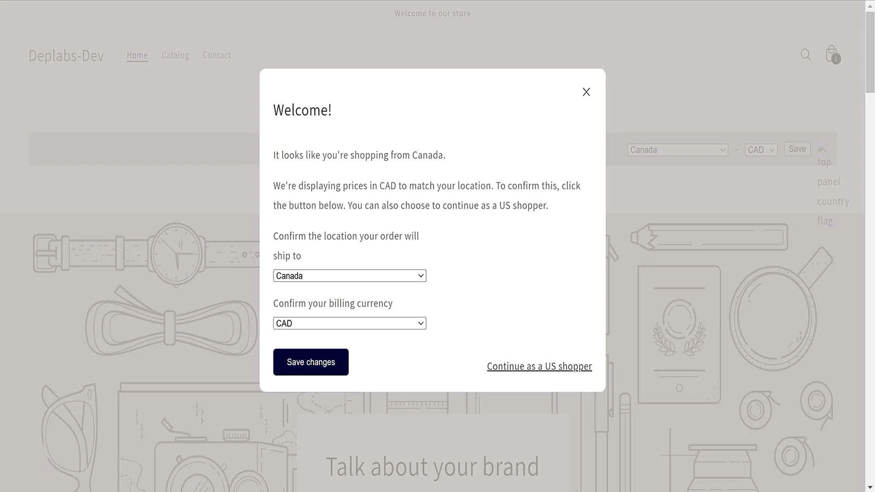Click the Save changes button
Screen dimensions: 875x492
coord(311,362)
